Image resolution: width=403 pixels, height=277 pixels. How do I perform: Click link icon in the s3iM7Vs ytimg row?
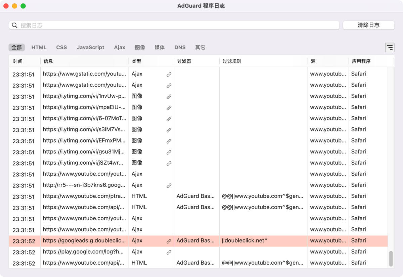[x=169, y=130]
